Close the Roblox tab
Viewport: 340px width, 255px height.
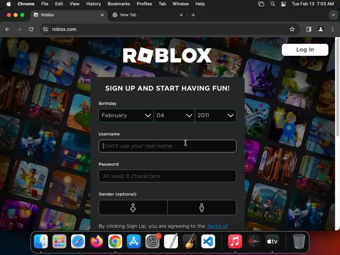(x=102, y=15)
